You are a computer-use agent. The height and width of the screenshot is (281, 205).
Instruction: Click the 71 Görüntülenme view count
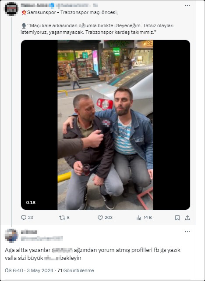point(76,270)
